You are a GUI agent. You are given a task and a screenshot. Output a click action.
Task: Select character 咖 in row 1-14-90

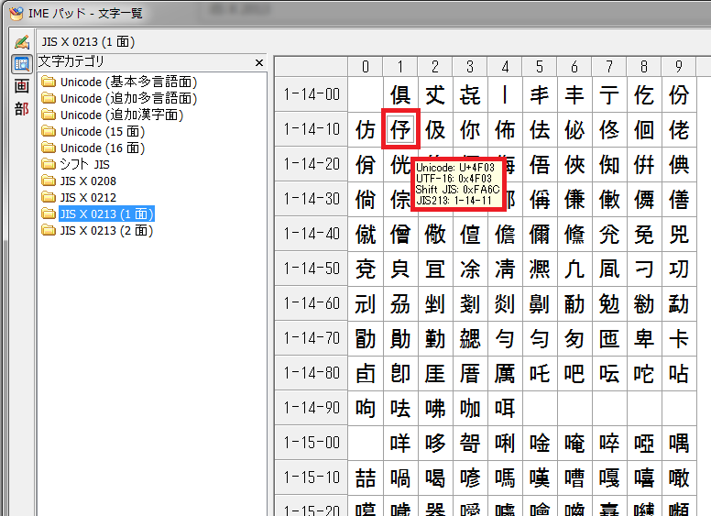click(x=470, y=408)
